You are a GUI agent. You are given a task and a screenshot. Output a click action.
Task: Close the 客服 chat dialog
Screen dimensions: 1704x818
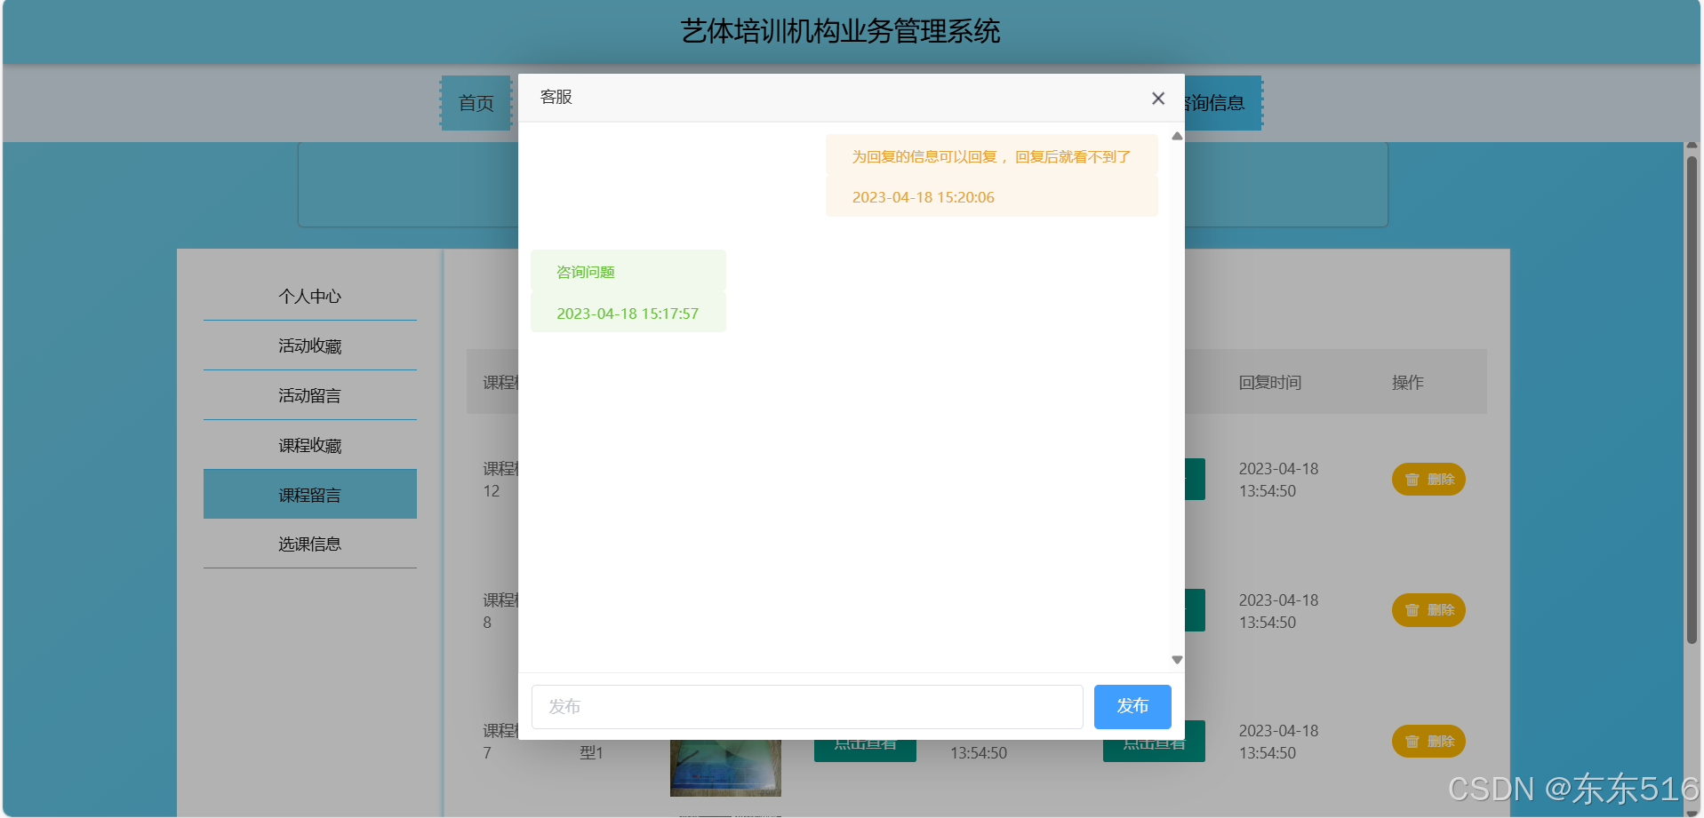coord(1157,99)
